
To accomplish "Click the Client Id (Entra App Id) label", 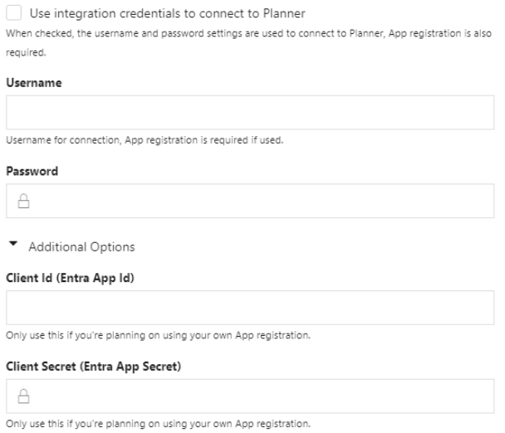I will tap(71, 278).
